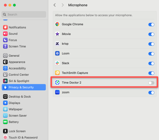Image resolution: width=159 pixels, height=140 pixels.
Task: Turn off zoom microphone toggle
Action: tap(151, 92)
